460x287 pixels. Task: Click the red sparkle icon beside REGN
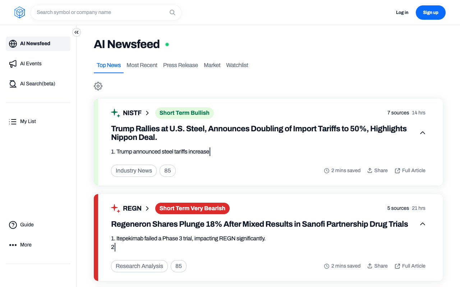coord(115,208)
